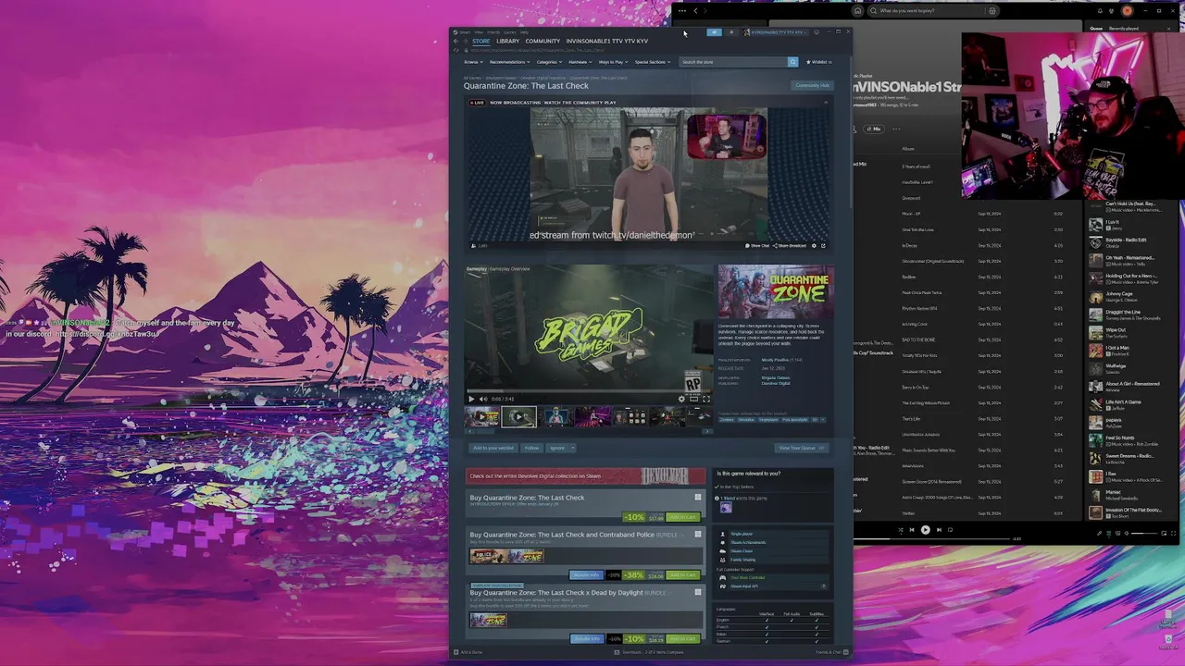This screenshot has height=666, width=1185.
Task: Open Steam Big Picture mode icon
Action: 817,32
